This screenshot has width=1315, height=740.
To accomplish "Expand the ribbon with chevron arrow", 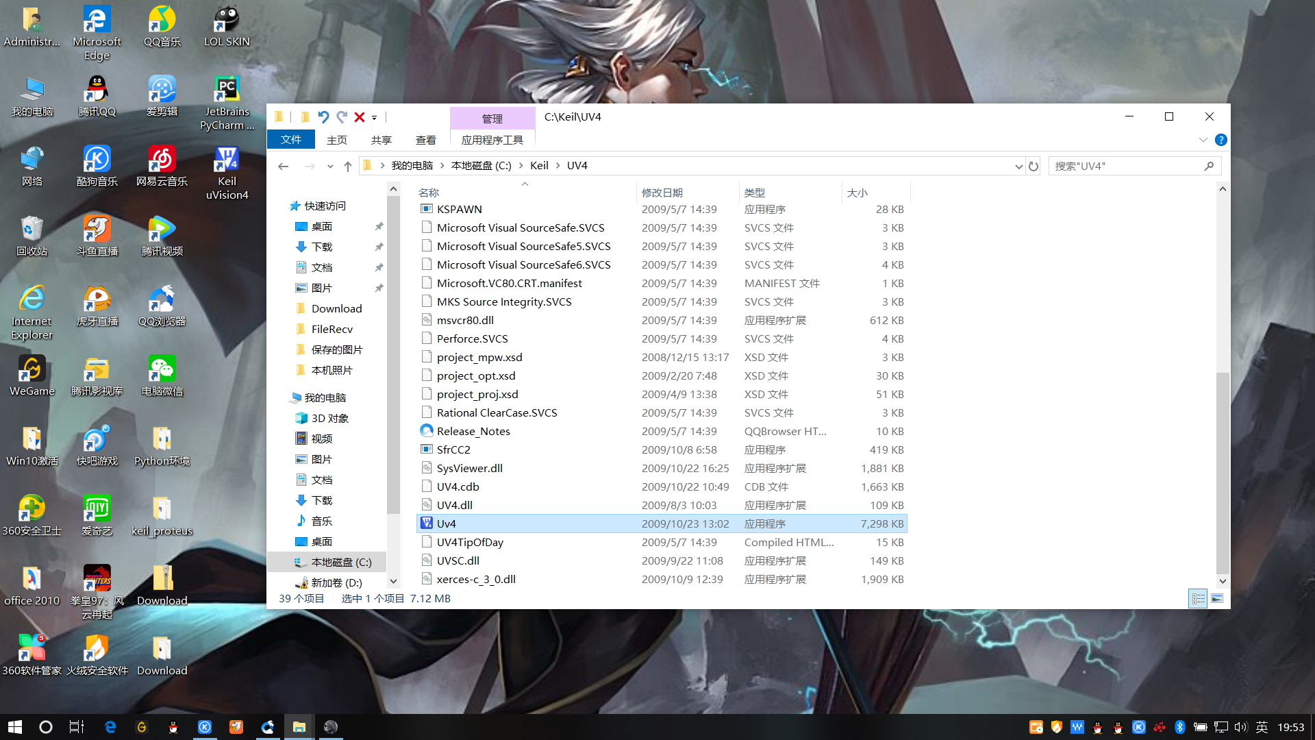I will coord(1203,140).
